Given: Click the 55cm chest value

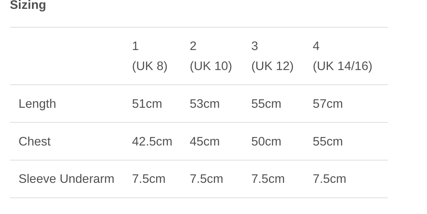Looking at the screenshot, I should click(x=328, y=142).
